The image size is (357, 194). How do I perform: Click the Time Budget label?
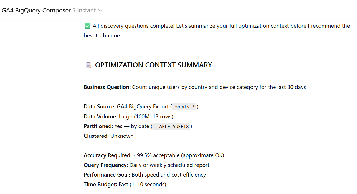pos(100,185)
